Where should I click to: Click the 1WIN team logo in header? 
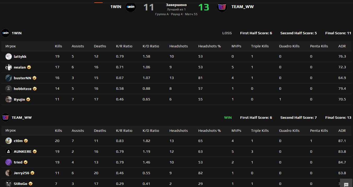point(131,7)
